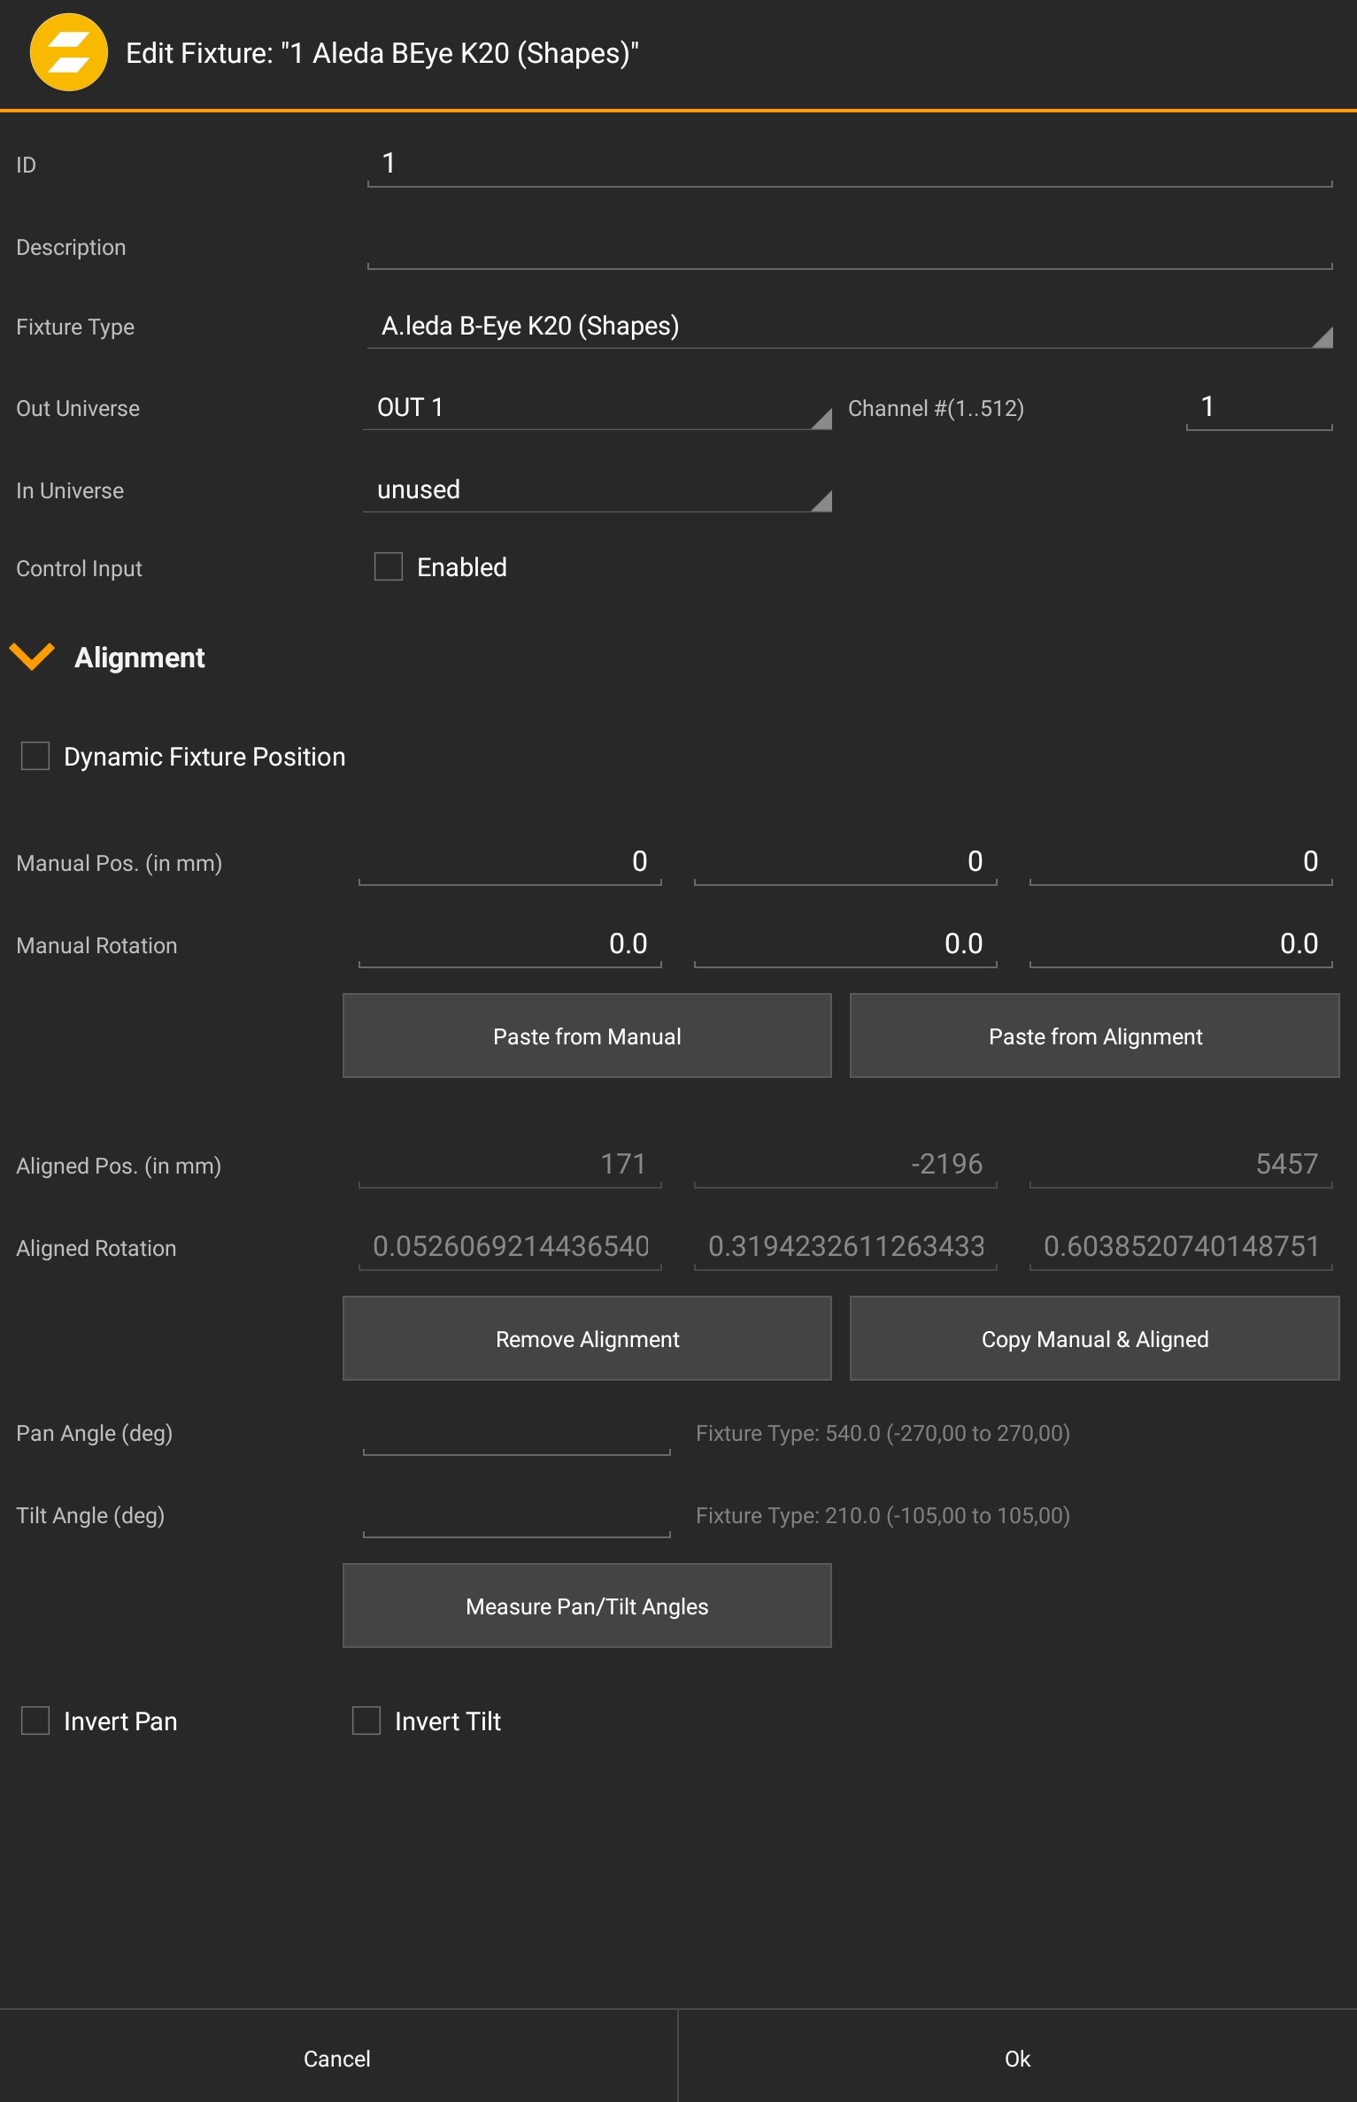Open the Fixture Type dropdown
1357x2102 pixels.
[x=849, y=327]
